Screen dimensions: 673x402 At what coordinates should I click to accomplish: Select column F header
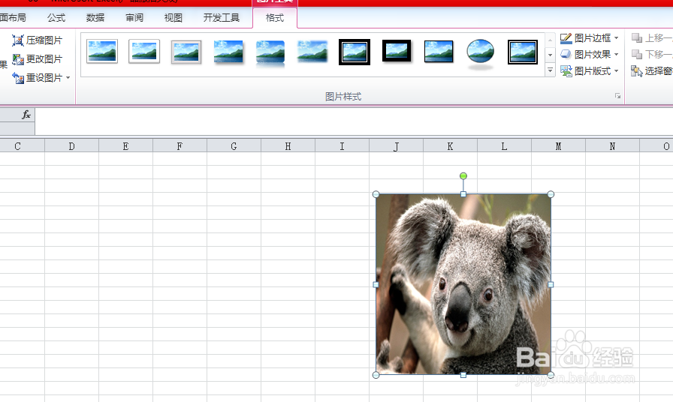click(180, 146)
